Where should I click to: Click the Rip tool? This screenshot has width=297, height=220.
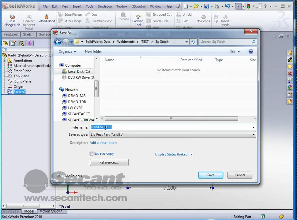216,19
